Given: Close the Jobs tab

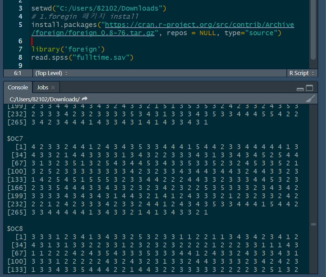Looking at the screenshot, I should point(53,88).
